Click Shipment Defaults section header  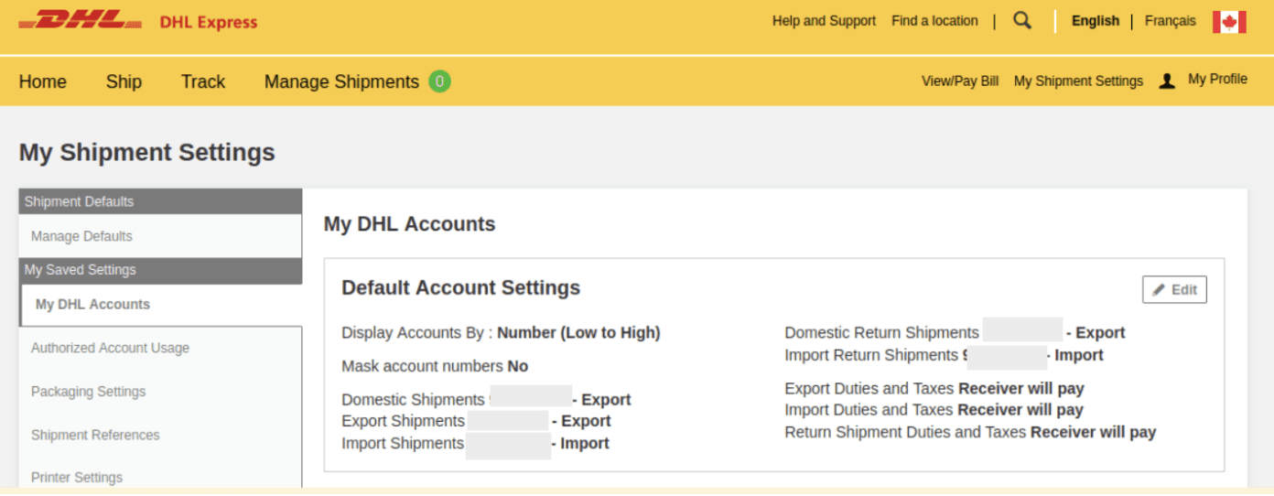pyautogui.click(x=160, y=201)
